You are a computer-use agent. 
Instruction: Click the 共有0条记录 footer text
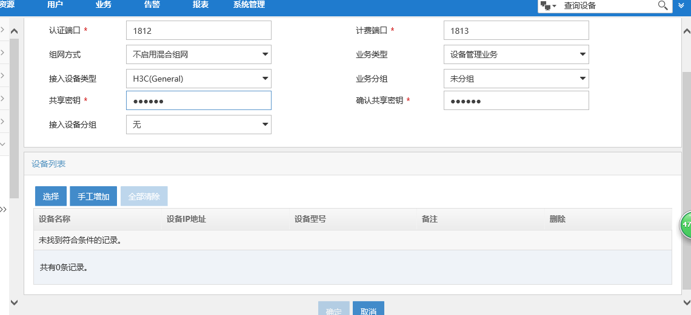64,267
